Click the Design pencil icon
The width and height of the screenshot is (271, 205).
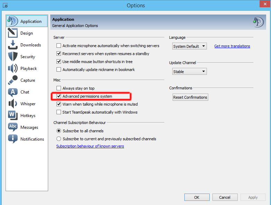12,33
